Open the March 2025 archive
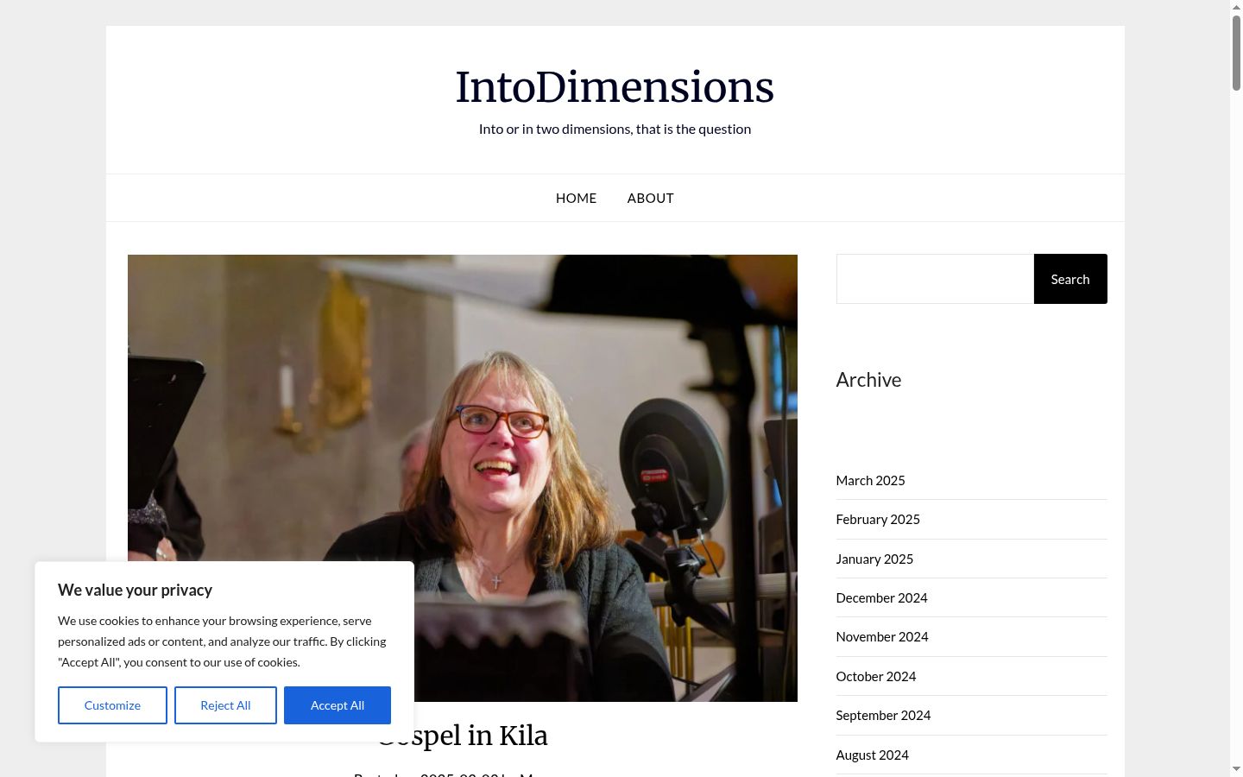 pyautogui.click(x=870, y=480)
